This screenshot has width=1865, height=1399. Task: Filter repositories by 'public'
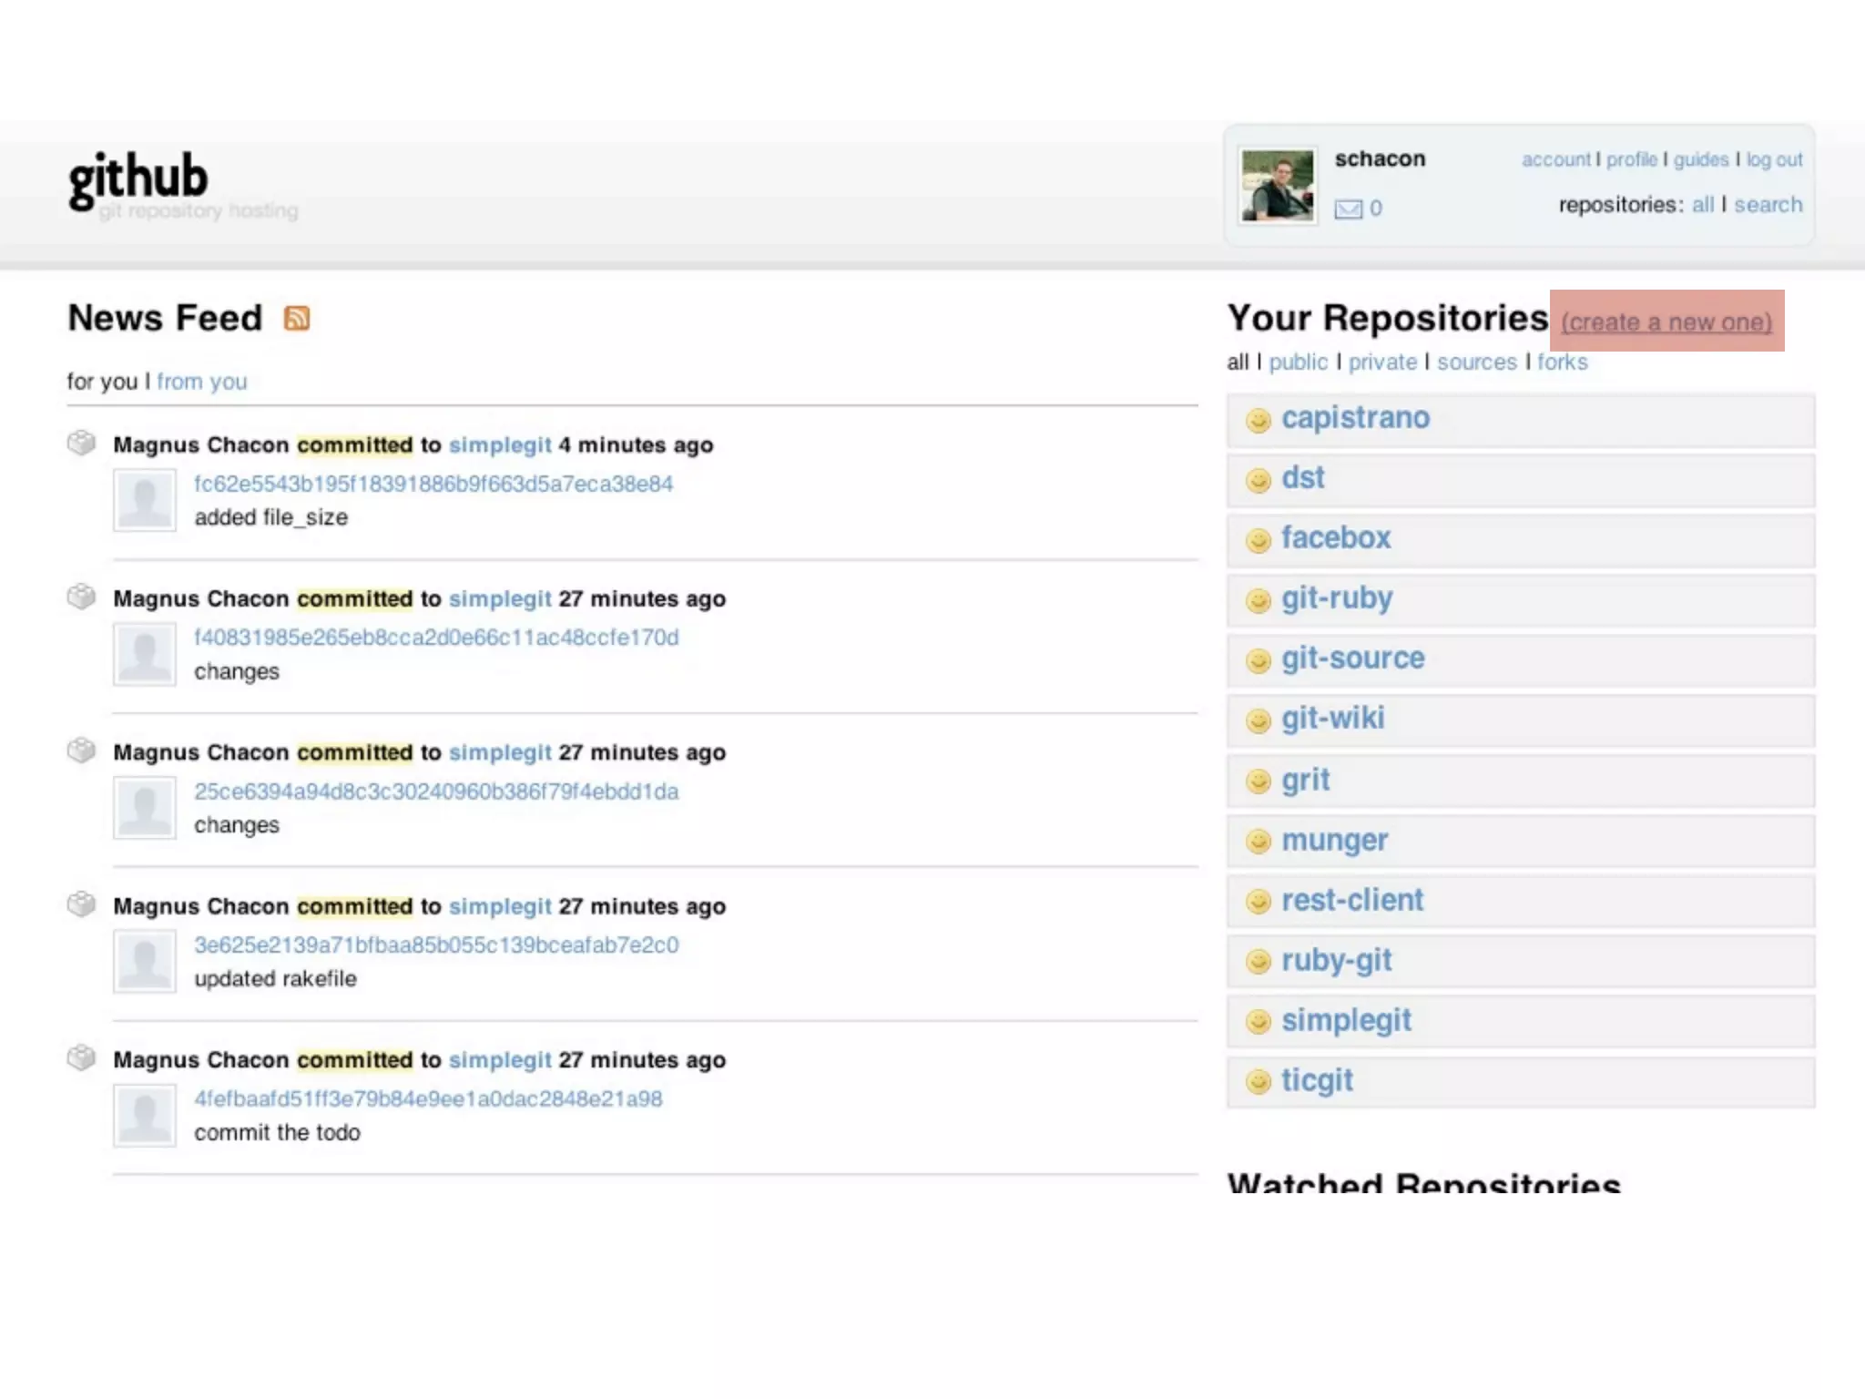click(1298, 363)
